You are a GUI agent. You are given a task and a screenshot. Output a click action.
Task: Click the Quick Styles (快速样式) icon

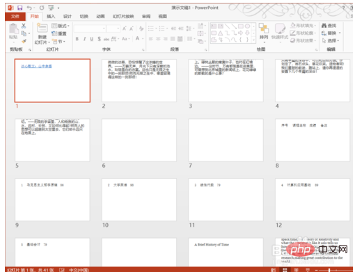280,29
